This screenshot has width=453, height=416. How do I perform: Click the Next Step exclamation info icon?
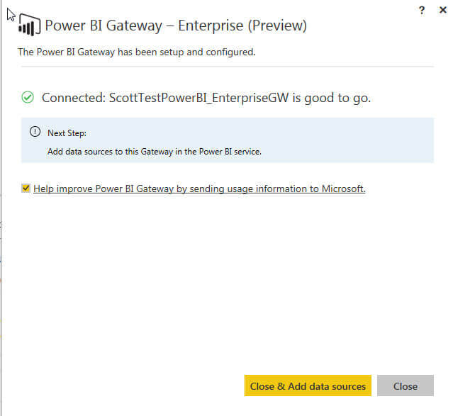pyautogui.click(x=35, y=132)
